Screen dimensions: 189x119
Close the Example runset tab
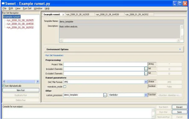63,15
